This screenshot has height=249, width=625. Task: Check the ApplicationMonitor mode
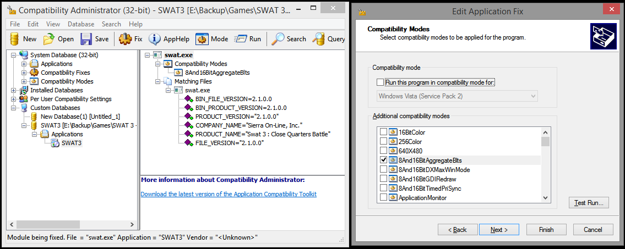[383, 198]
